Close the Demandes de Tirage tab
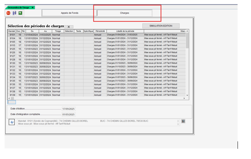Viewport: 251px width, 159px height. point(33,7)
